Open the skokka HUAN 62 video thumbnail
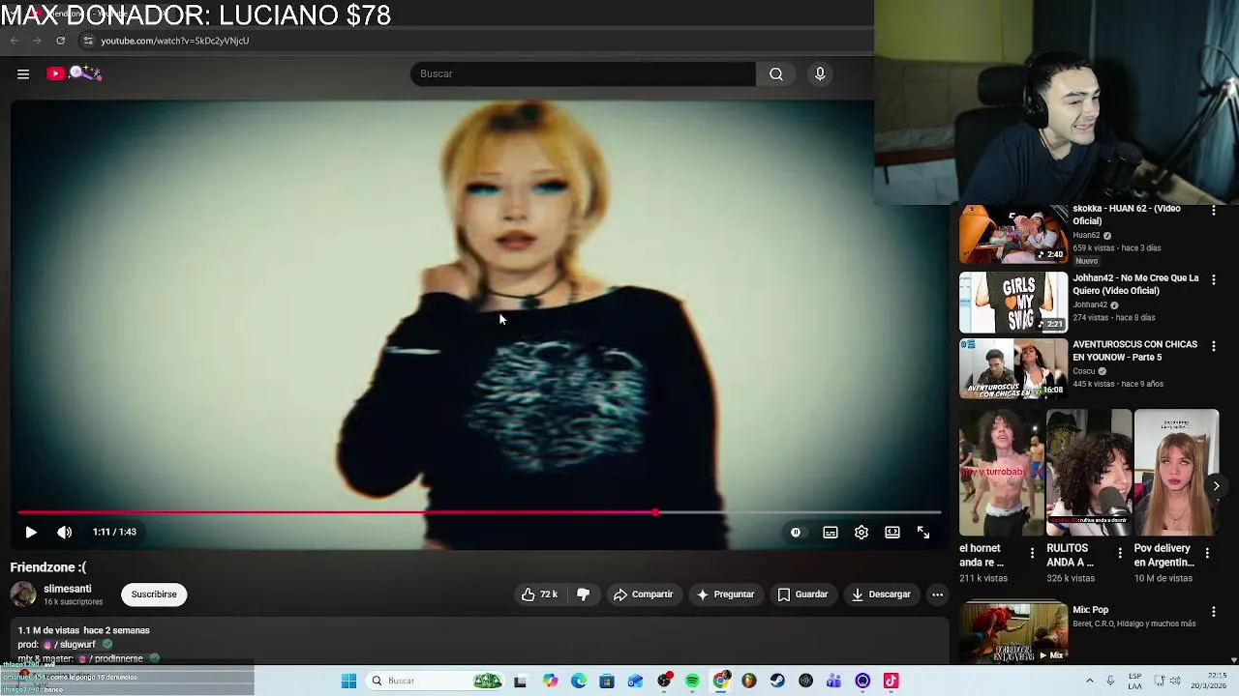 [x=1013, y=234]
